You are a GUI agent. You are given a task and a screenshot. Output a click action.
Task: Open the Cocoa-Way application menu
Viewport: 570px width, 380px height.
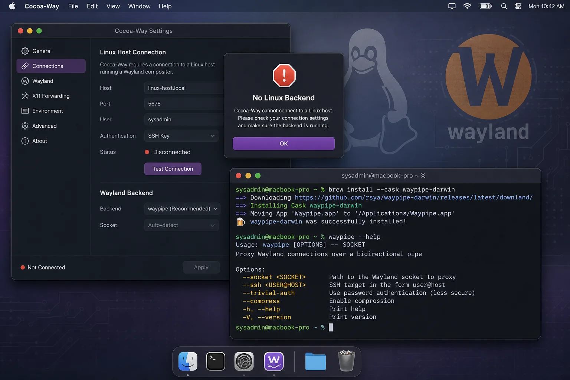(42, 6)
